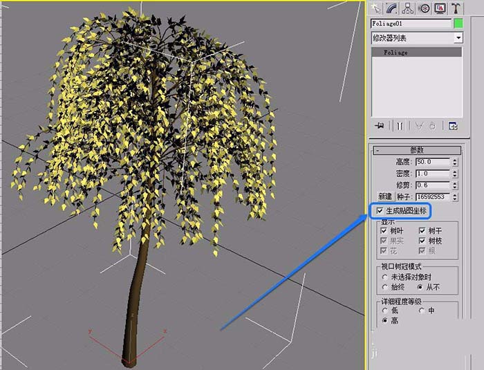Open Configure Modifier Sets icon
The height and width of the screenshot is (370, 484).
pyautogui.click(x=452, y=126)
